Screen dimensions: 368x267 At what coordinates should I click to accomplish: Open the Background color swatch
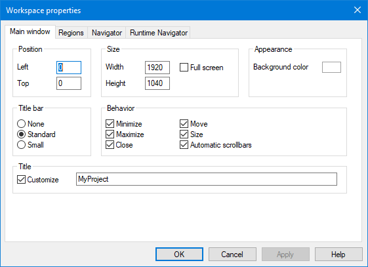[331, 68]
